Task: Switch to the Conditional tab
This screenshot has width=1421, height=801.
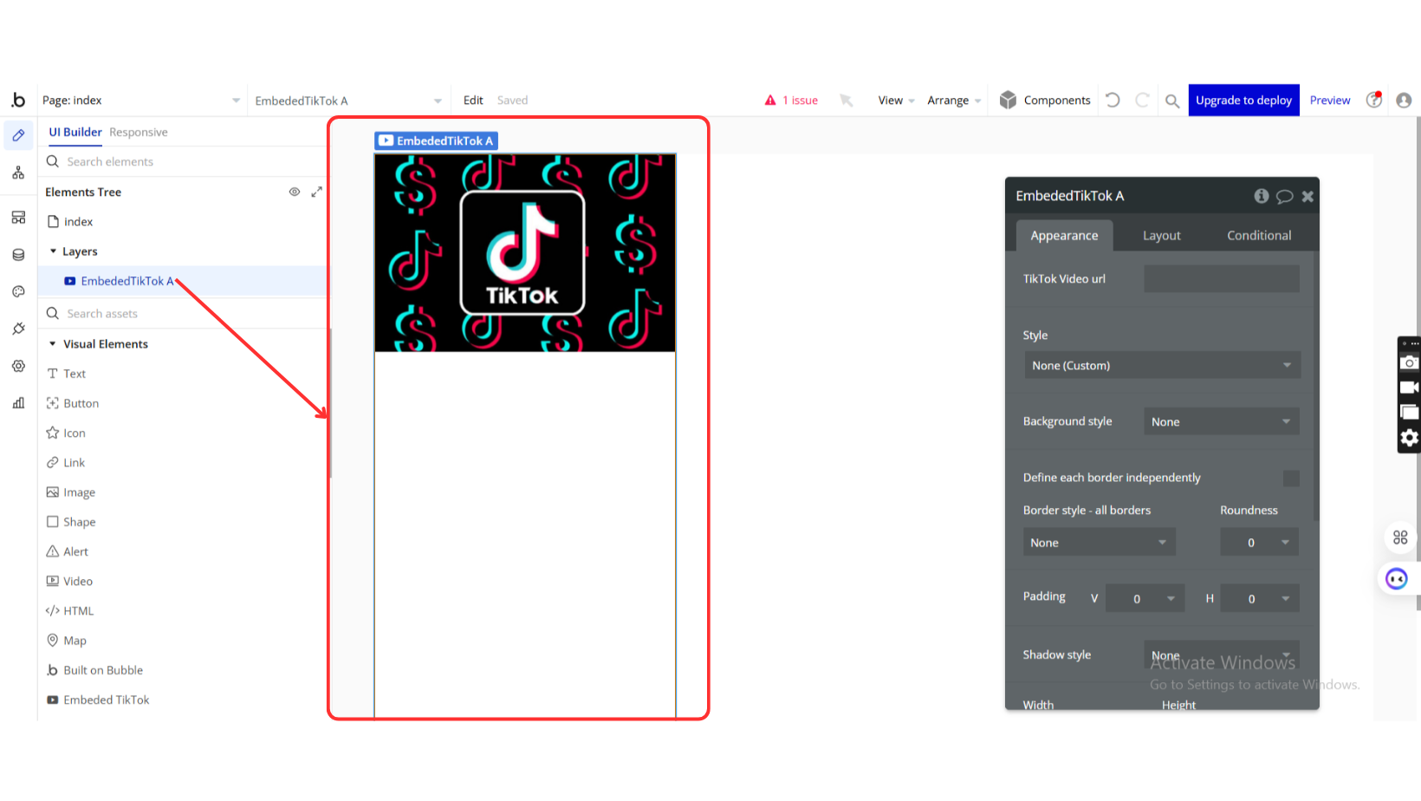Action: click(x=1259, y=235)
